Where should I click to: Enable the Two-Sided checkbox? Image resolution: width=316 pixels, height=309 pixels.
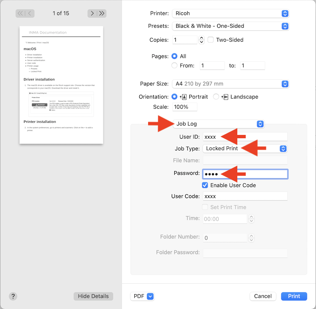pyautogui.click(x=211, y=40)
